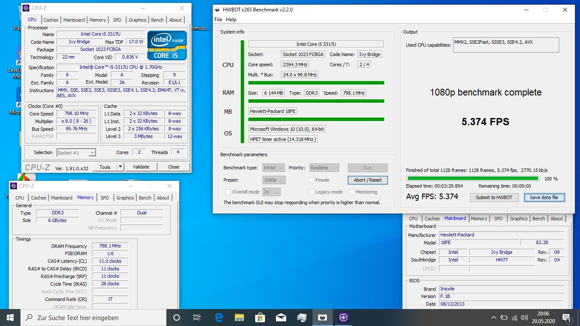Open the Overkill 2x multiplier dropdown

[x=271, y=192]
